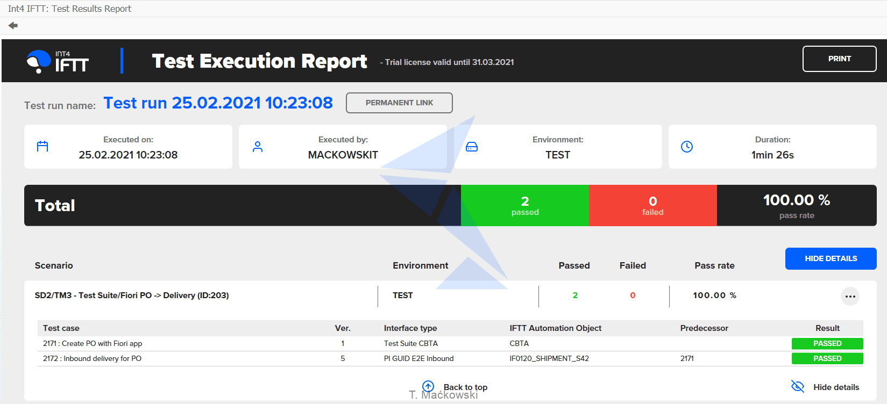
Task: Jump up via the Back to top link
Action: pos(465,387)
